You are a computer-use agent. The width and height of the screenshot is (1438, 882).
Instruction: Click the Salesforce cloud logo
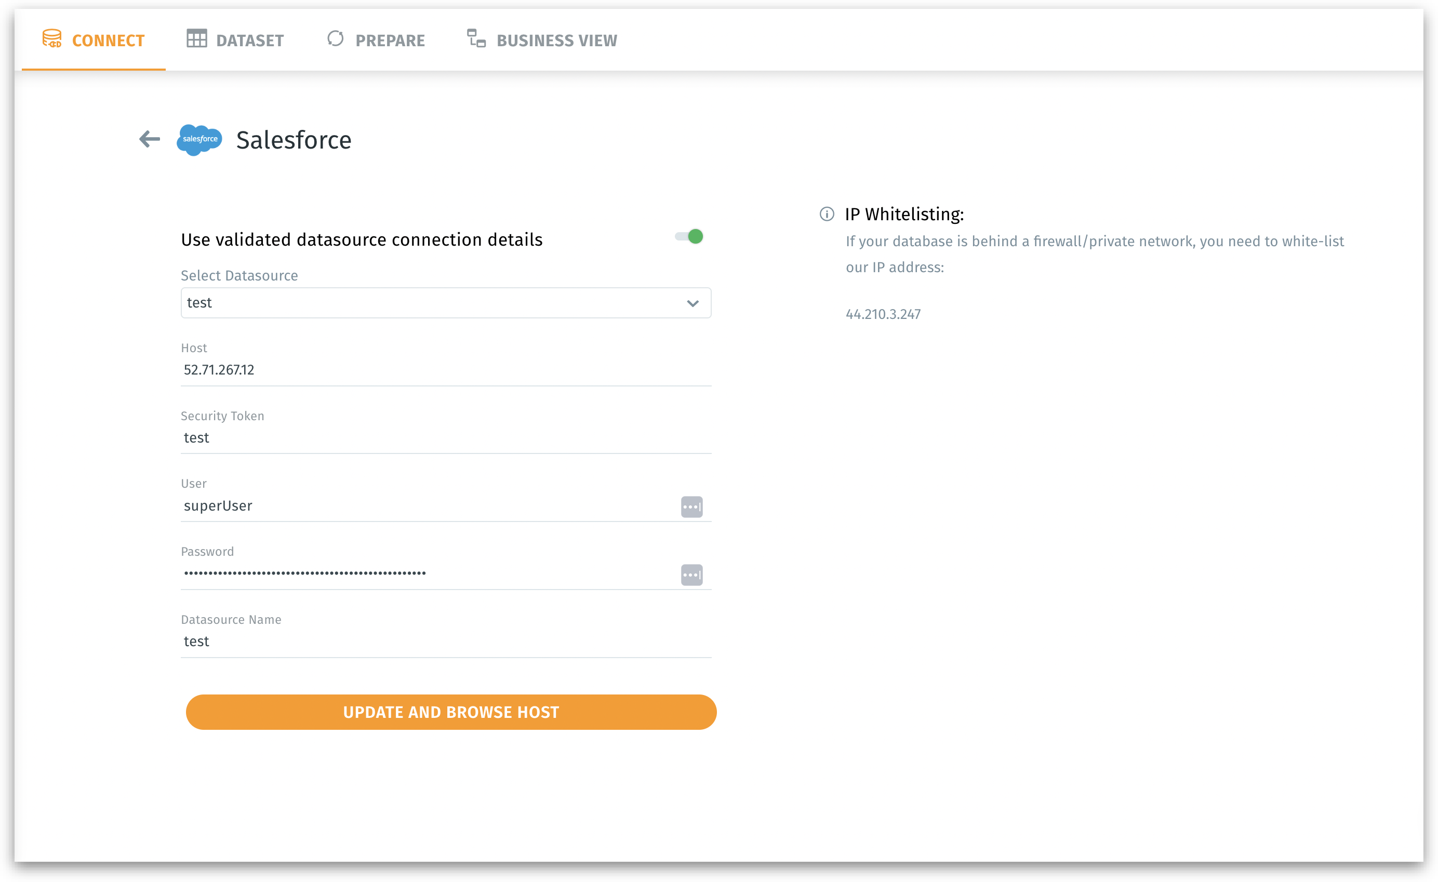click(x=199, y=139)
